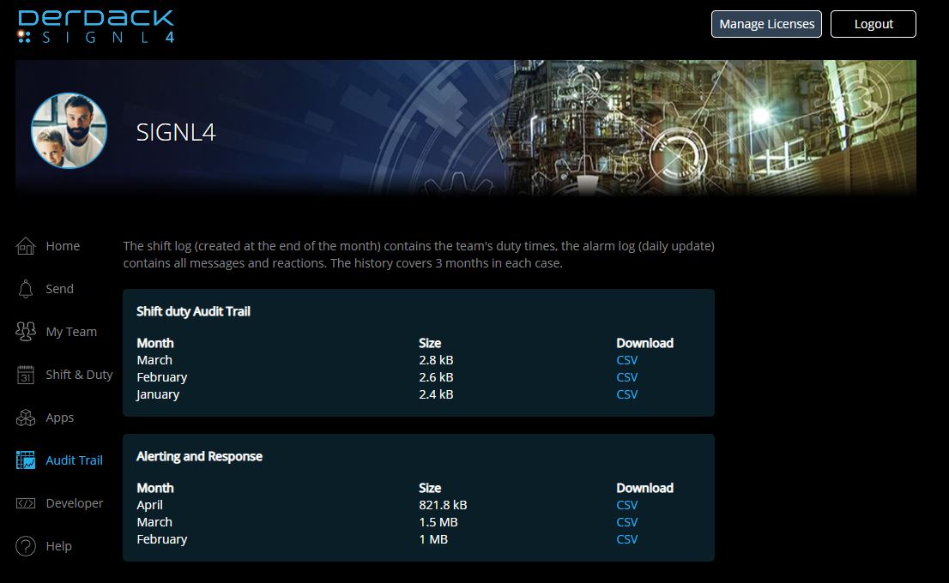This screenshot has height=583, width=949.
Task: Open the Send menu item
Action: click(60, 289)
